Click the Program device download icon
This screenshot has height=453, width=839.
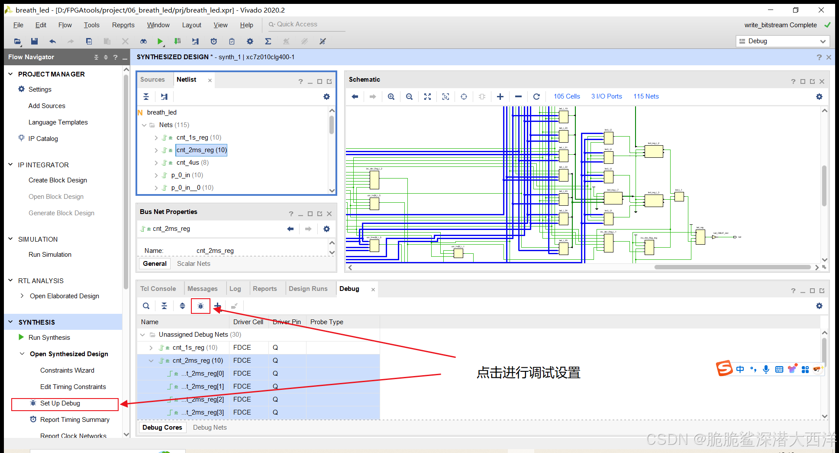point(177,41)
